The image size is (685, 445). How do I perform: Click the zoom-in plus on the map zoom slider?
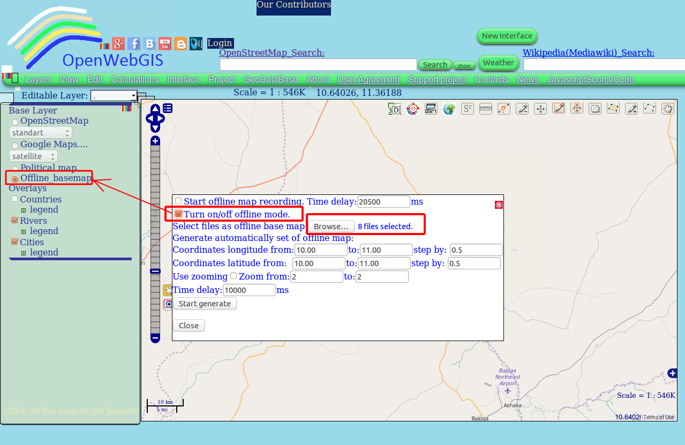coord(155,140)
